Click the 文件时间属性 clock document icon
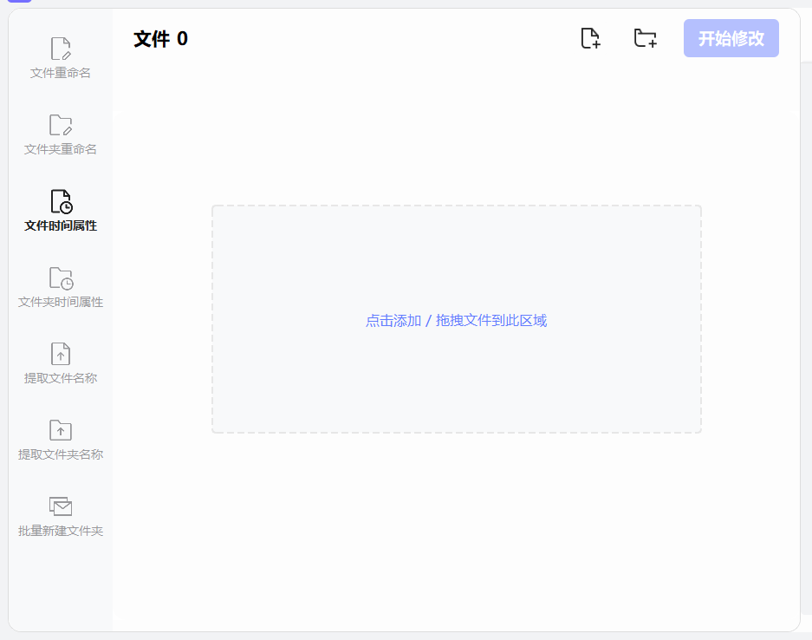The image size is (812, 640). click(62, 201)
